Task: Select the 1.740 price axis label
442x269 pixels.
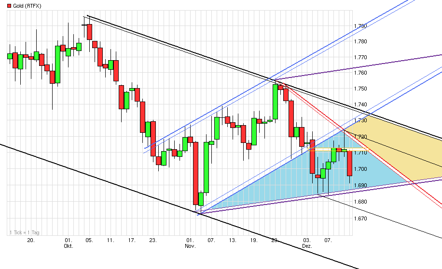Action: [x=360, y=104]
